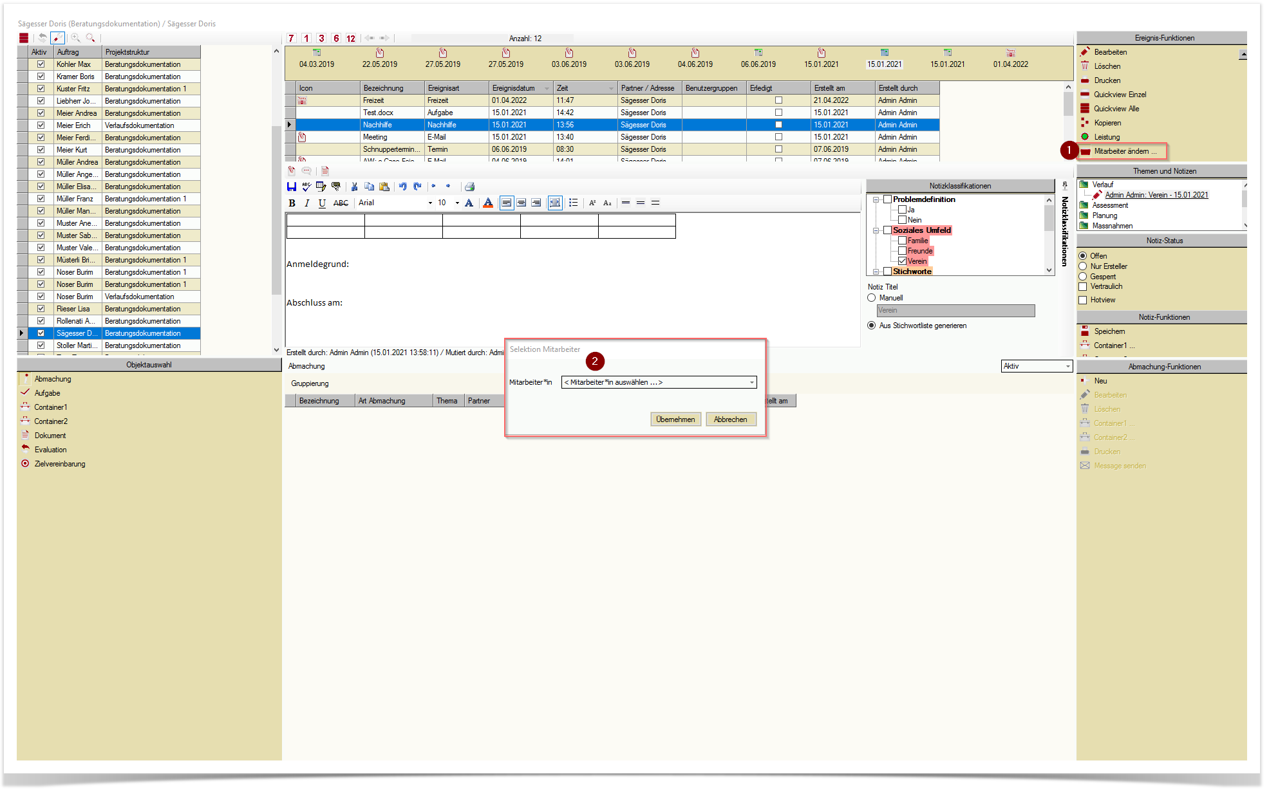Align text to the left
The width and height of the screenshot is (1269, 792).
507,203
